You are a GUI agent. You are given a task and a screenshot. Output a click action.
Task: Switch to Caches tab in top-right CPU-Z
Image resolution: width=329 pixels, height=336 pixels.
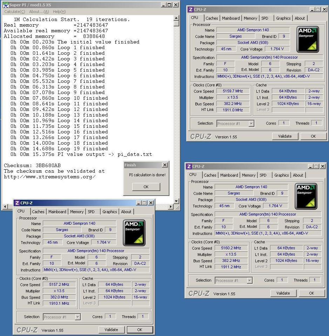(x=212, y=18)
